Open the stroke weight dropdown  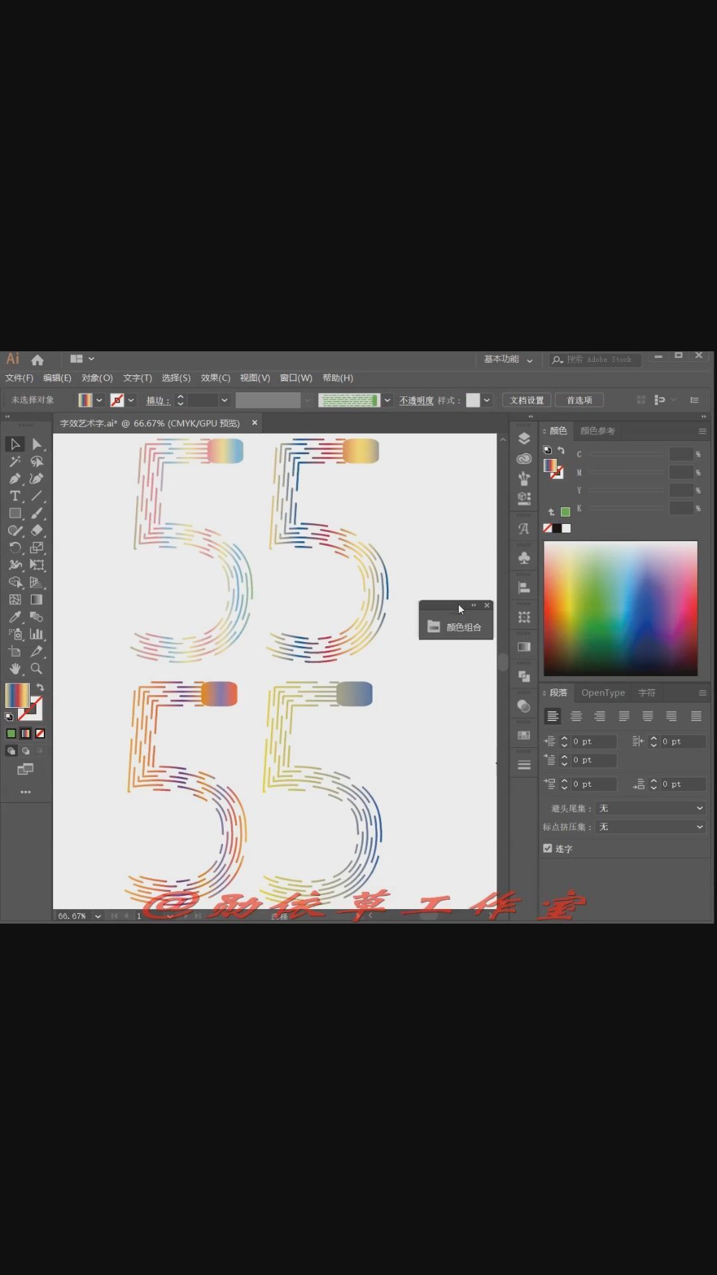224,400
